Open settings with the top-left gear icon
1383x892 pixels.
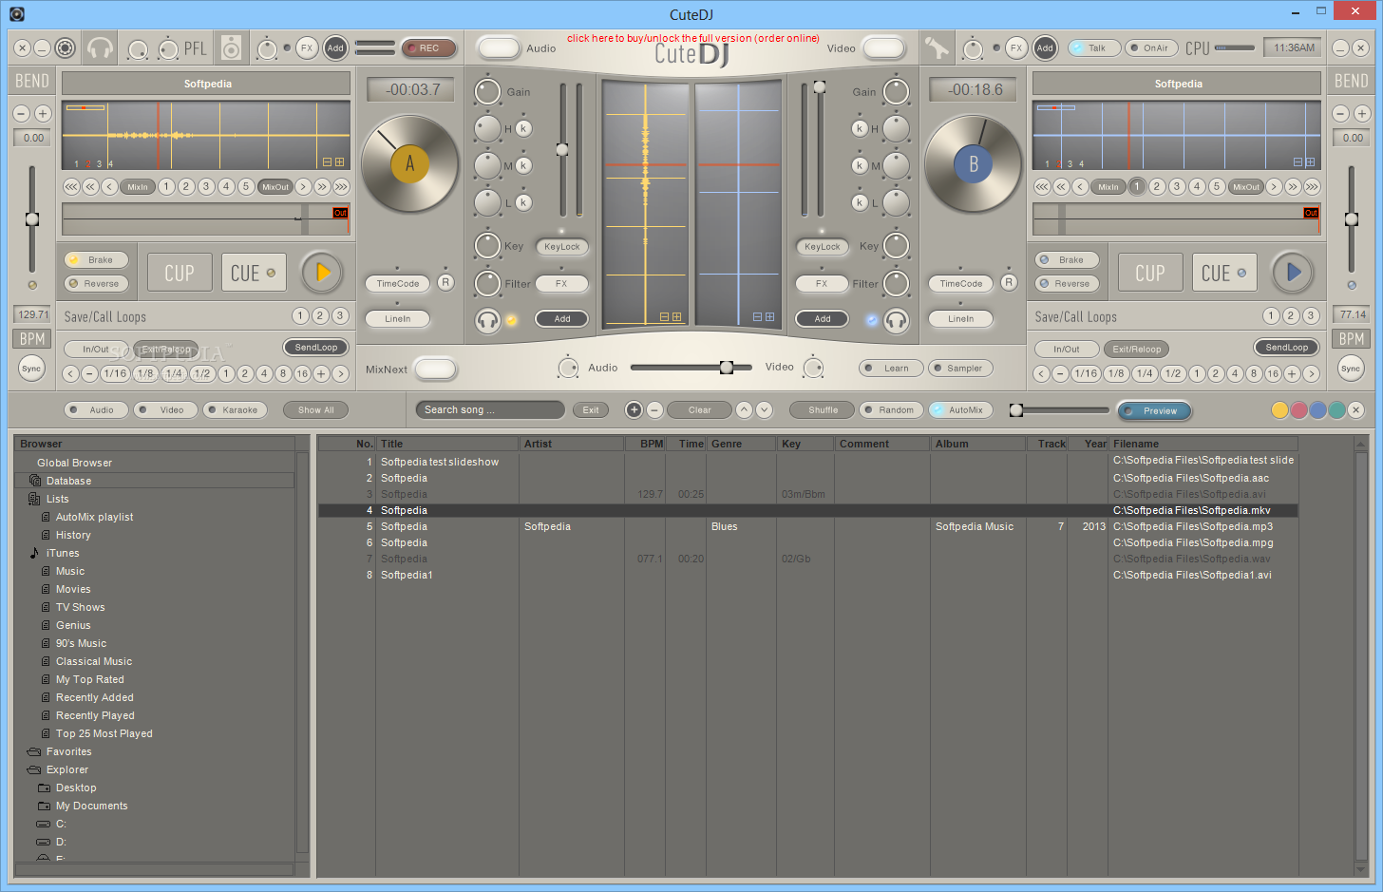65,47
